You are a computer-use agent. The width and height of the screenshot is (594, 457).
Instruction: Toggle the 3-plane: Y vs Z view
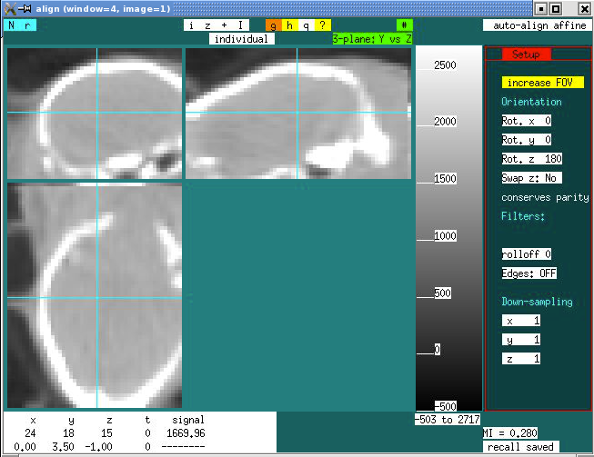click(x=372, y=38)
